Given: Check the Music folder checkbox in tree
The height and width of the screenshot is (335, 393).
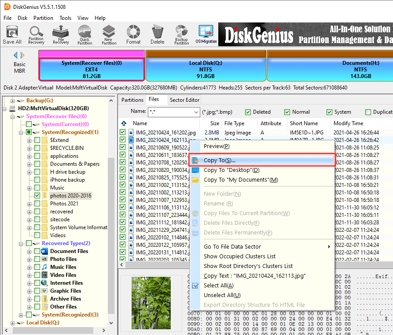Looking at the screenshot, I should click(37, 188).
